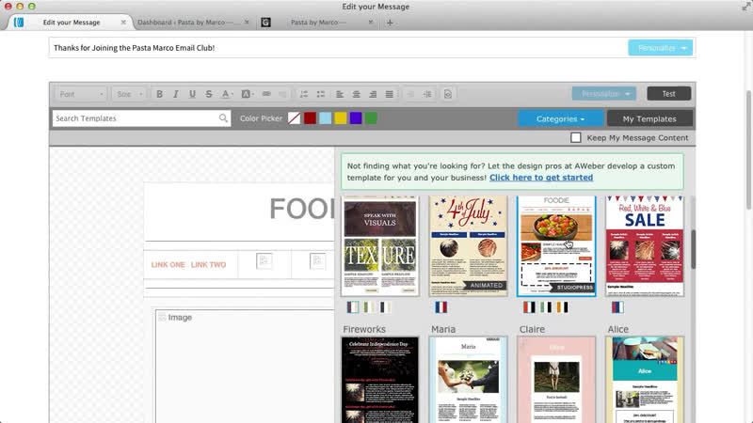753x423 pixels.
Task: Open the Font dropdown
Action: [81, 94]
